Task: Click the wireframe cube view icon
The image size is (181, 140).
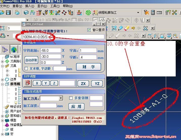Action: pyautogui.click(x=150, y=36)
